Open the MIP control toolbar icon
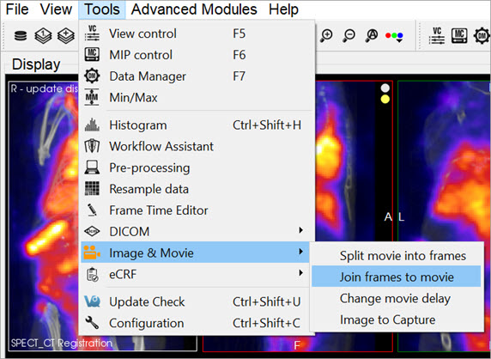The width and height of the screenshot is (491, 359). pyautogui.click(x=459, y=35)
